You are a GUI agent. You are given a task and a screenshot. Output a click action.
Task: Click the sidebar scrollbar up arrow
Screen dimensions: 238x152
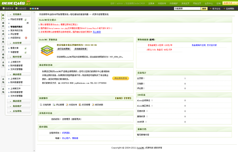[34, 13]
